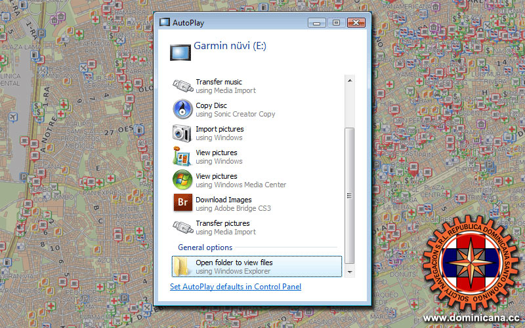
Task: Click the AutoPlay title bar window icon
Action: coord(165,22)
